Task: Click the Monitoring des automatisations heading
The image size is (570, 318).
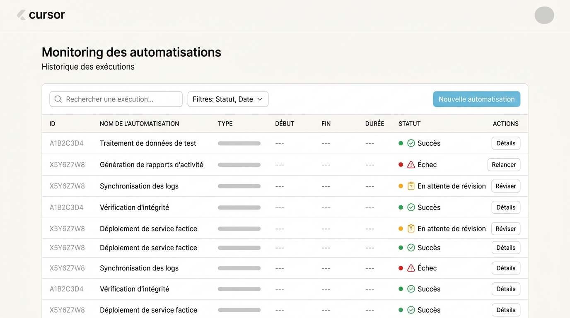Action: (x=131, y=52)
